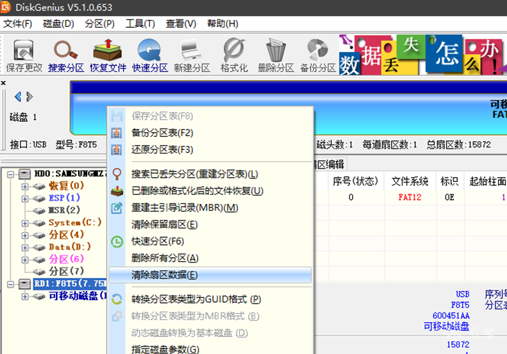507x354 pixels.
Task: Open the 工具(T) menu
Action: [140, 24]
